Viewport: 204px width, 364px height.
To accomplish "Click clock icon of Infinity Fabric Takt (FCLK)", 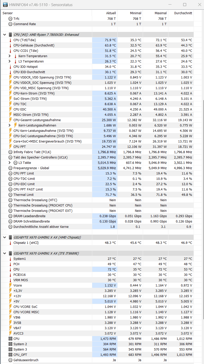I will tap(10, 152).
